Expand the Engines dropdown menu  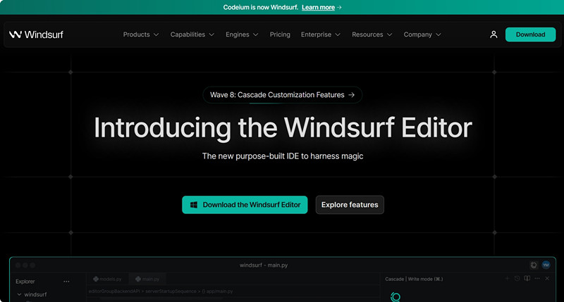(242, 34)
